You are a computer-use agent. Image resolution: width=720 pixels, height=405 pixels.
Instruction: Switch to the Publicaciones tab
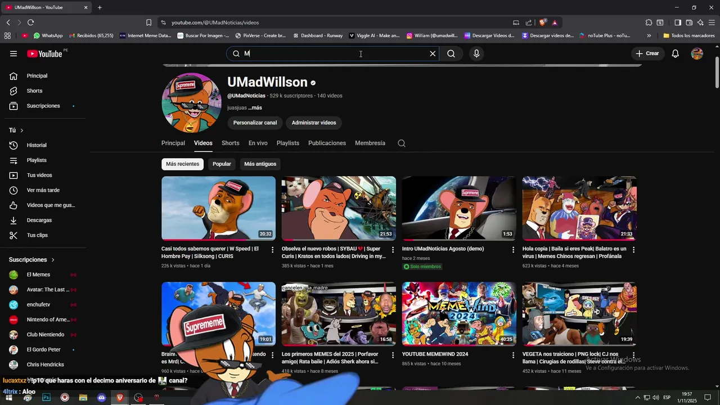327,143
